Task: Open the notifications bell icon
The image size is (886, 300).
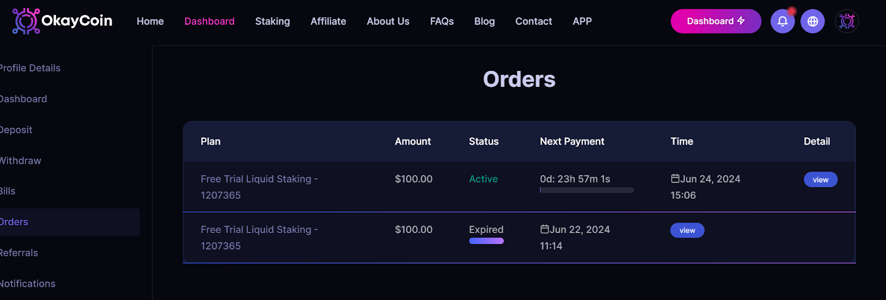Action: click(782, 21)
